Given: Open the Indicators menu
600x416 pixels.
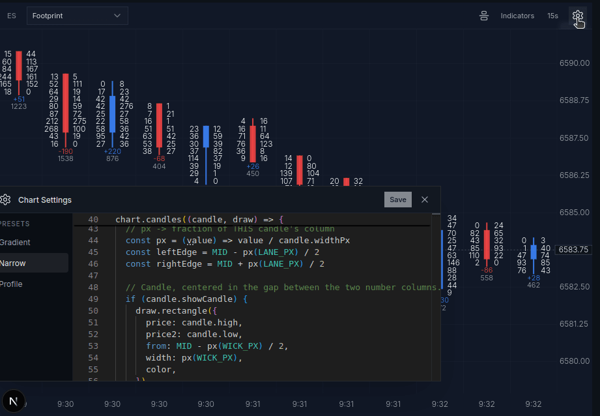Looking at the screenshot, I should (517, 16).
